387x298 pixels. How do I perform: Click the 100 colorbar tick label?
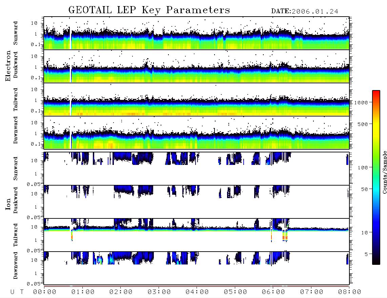click(363, 168)
